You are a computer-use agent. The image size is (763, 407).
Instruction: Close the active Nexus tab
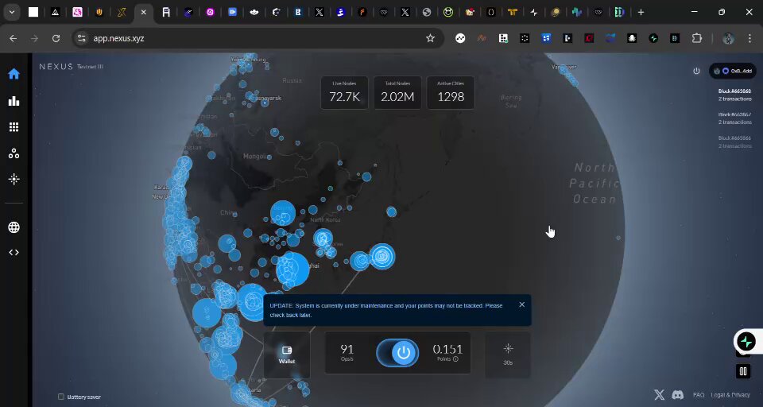[x=144, y=13]
